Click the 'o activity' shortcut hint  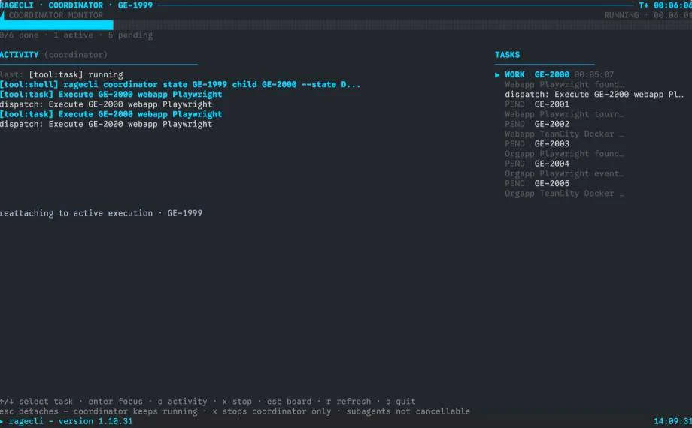click(x=182, y=402)
